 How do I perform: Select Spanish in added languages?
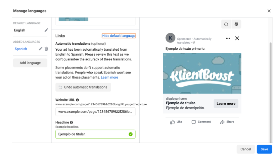(x=21, y=49)
